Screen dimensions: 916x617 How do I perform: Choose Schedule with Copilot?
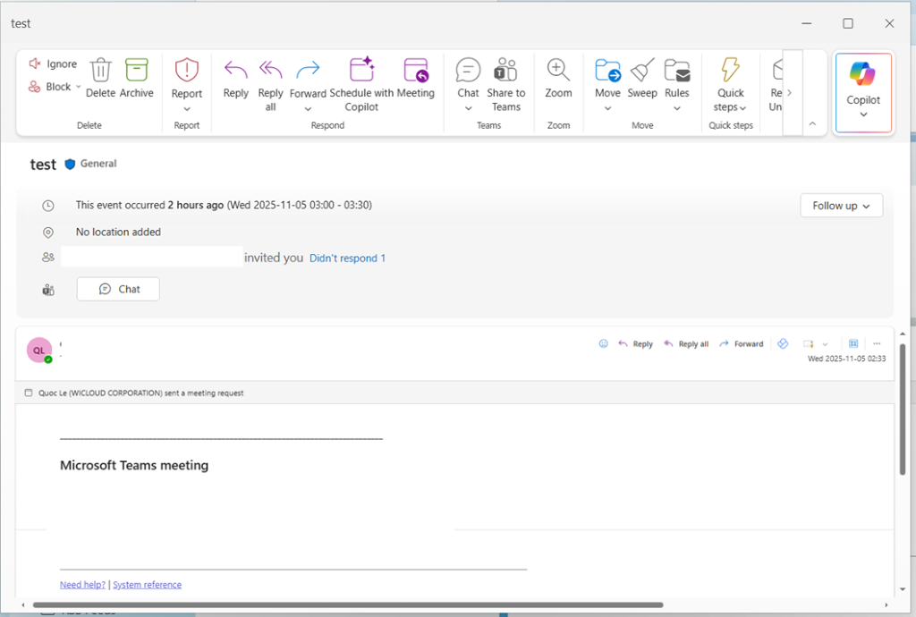click(361, 83)
